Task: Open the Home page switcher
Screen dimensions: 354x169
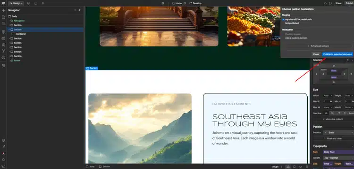Action: pyautogui.click(x=177, y=3)
